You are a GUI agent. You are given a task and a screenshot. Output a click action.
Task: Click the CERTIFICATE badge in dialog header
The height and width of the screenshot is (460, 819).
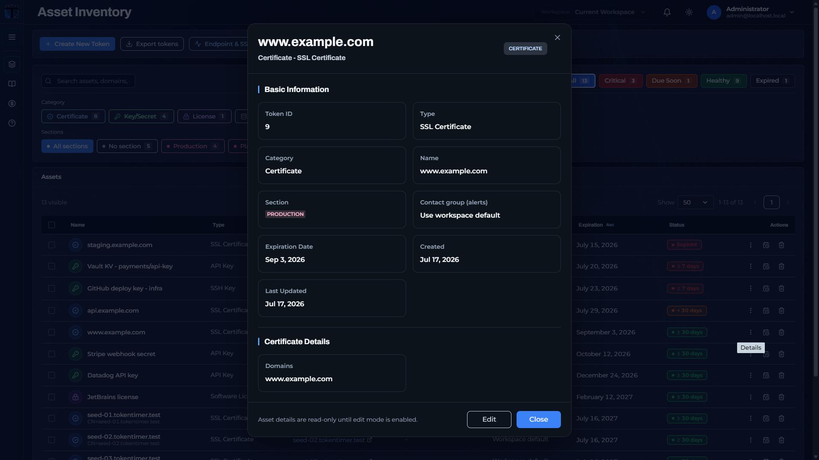pyautogui.click(x=525, y=49)
